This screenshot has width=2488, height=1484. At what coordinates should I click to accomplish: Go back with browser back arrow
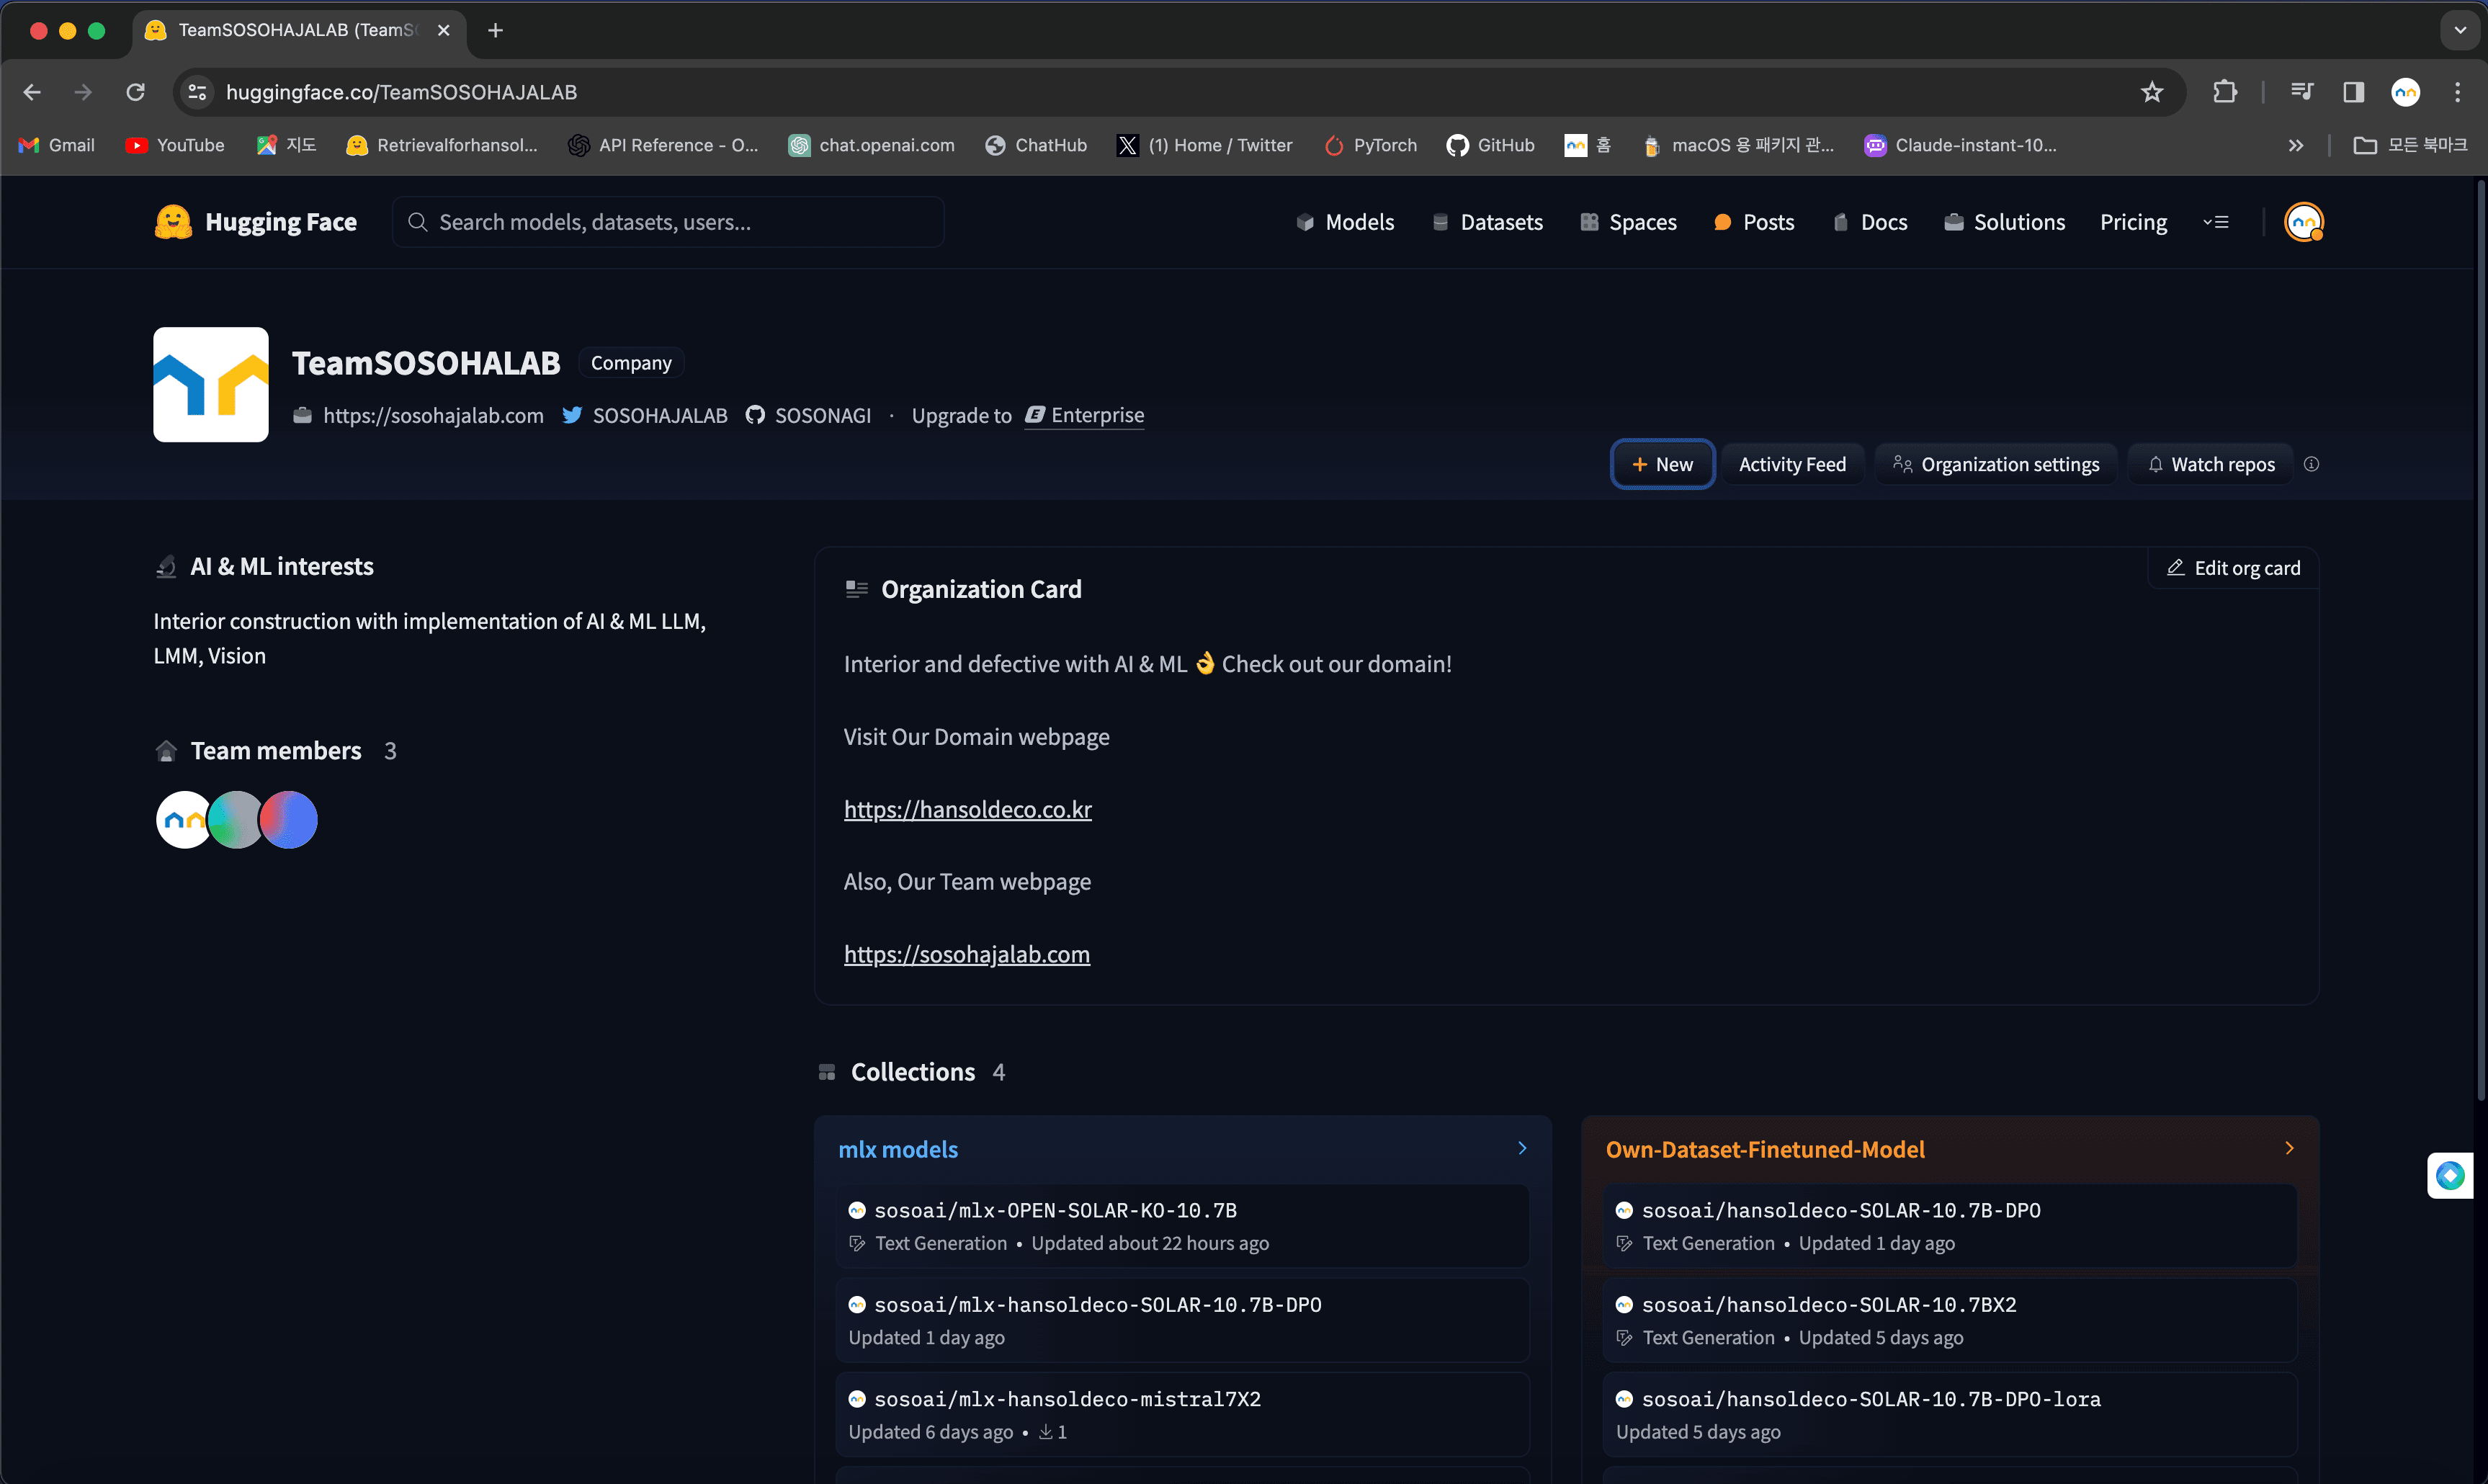tap(32, 92)
